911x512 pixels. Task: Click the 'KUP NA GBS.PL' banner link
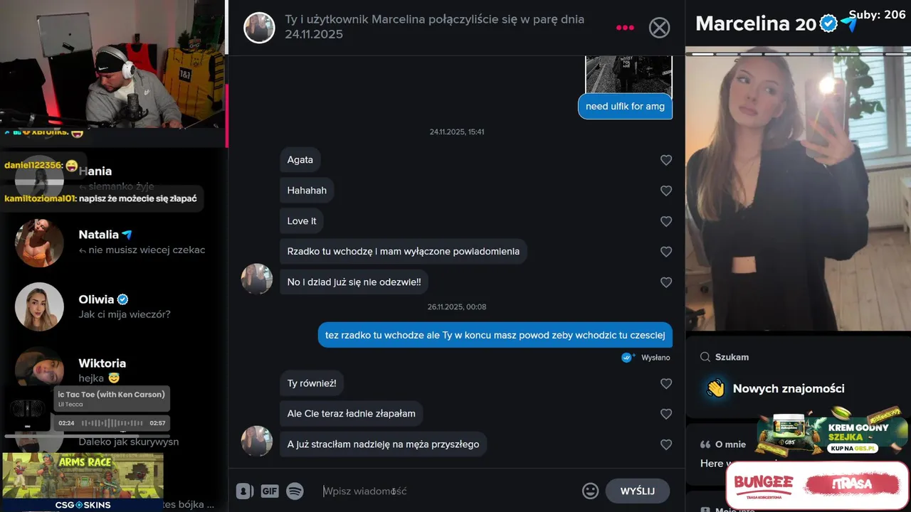point(853,449)
